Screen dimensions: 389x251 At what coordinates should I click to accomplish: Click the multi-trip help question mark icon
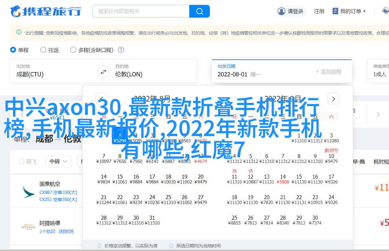click(121, 50)
